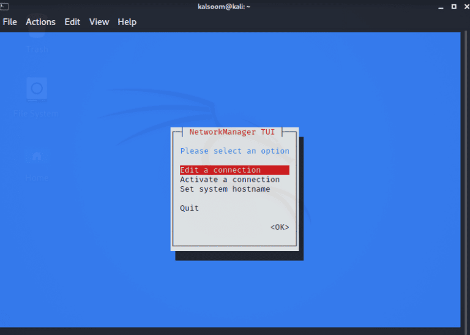Click the kalsoom@kali window title
The height and width of the screenshot is (335, 470).
tap(224, 7)
